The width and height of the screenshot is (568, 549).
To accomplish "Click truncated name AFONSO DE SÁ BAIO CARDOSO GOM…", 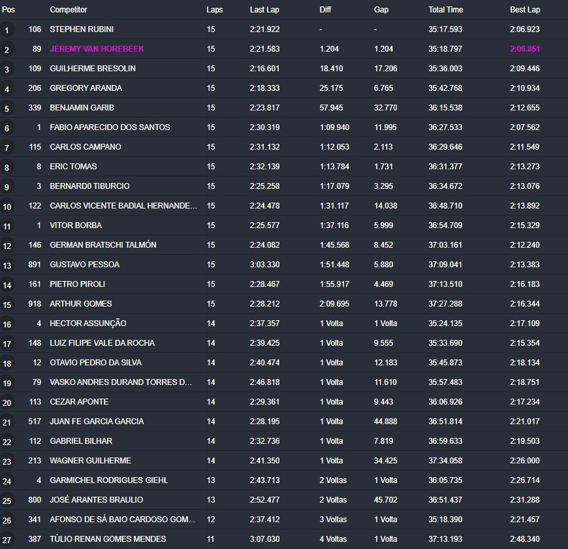I will click(123, 519).
